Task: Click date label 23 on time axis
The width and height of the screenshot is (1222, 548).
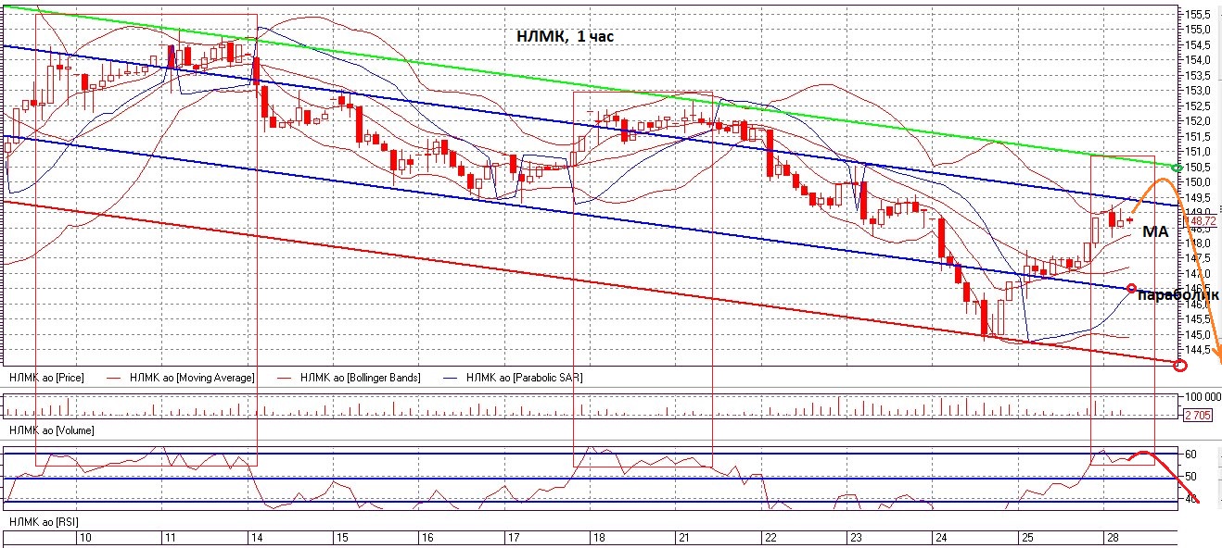Action: coord(855,537)
